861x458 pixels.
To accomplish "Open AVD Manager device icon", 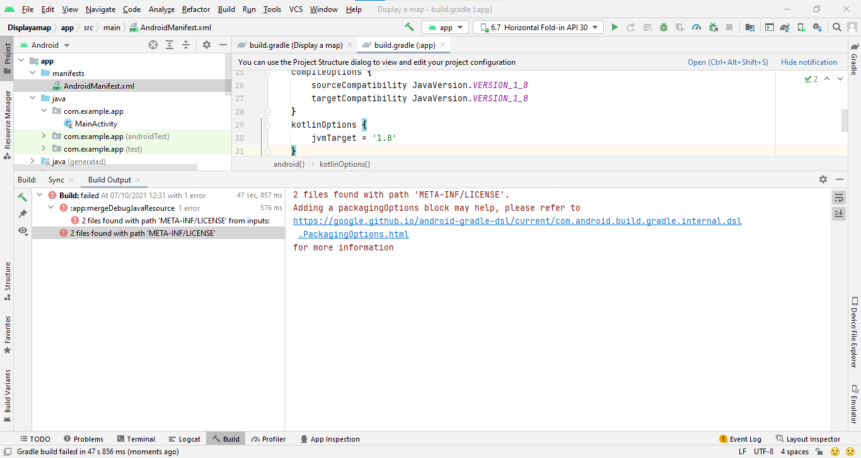I will pyautogui.click(x=801, y=27).
